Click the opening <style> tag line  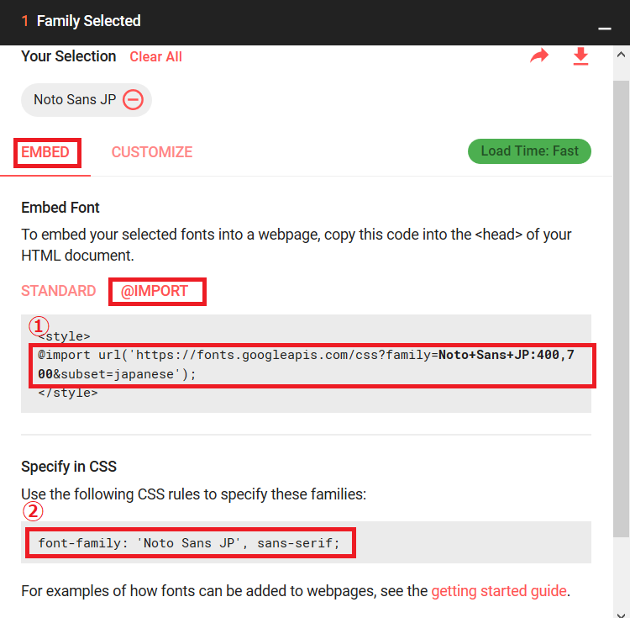click(64, 337)
